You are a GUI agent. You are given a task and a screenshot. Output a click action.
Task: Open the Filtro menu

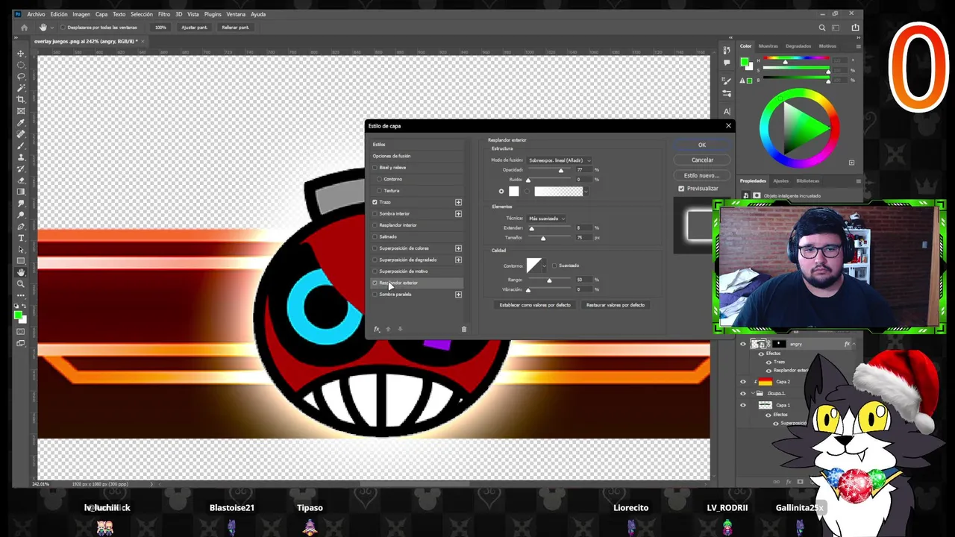(163, 14)
